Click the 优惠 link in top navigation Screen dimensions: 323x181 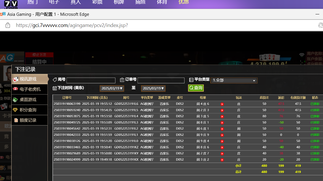tap(183, 2)
